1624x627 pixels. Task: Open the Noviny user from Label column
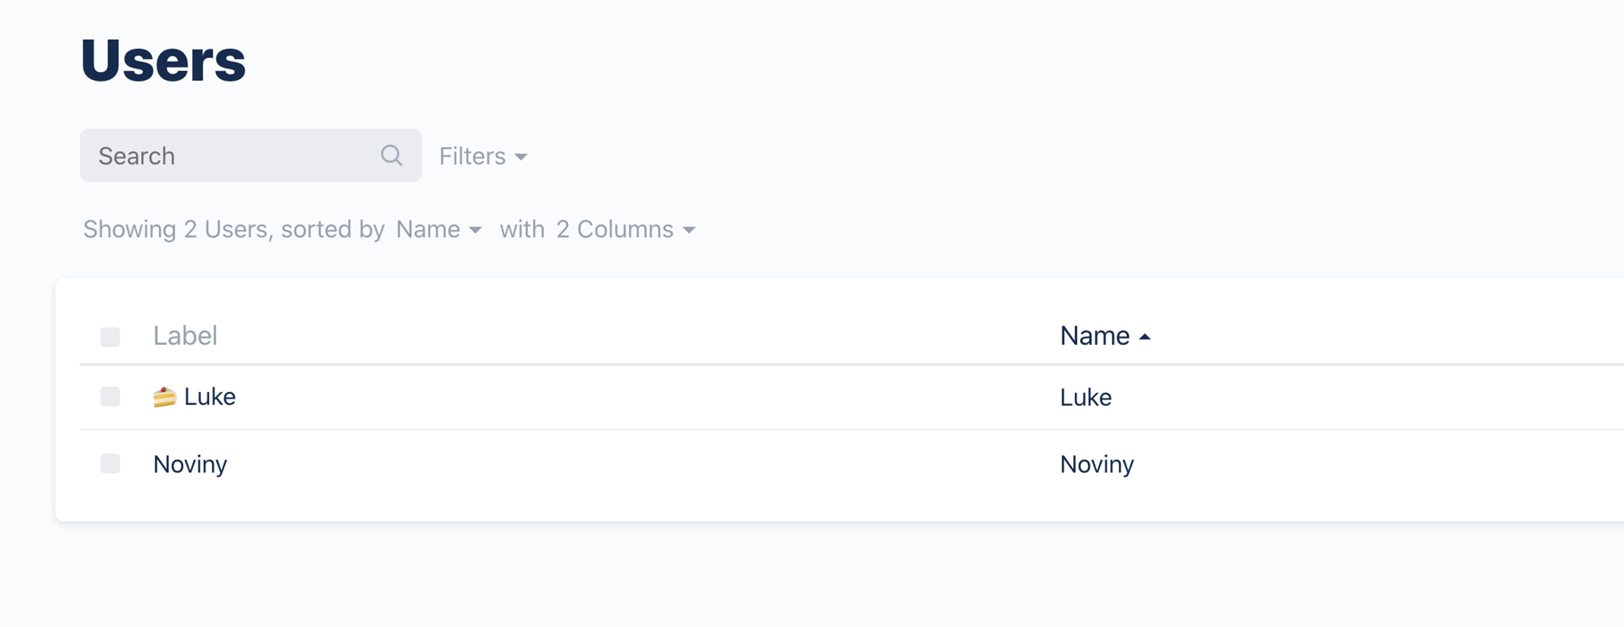[190, 464]
